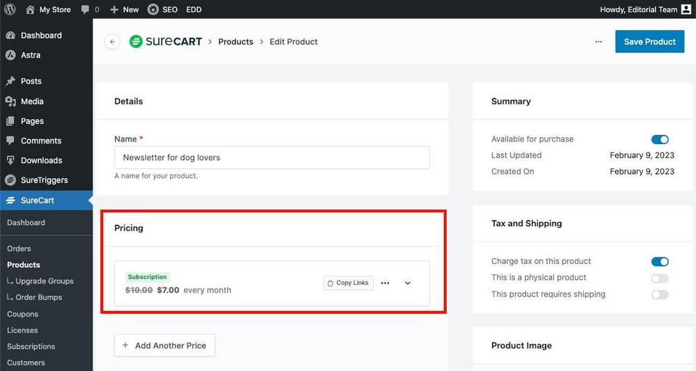696x371 pixels.
Task: Open the Customers submenu link
Action: (x=26, y=363)
